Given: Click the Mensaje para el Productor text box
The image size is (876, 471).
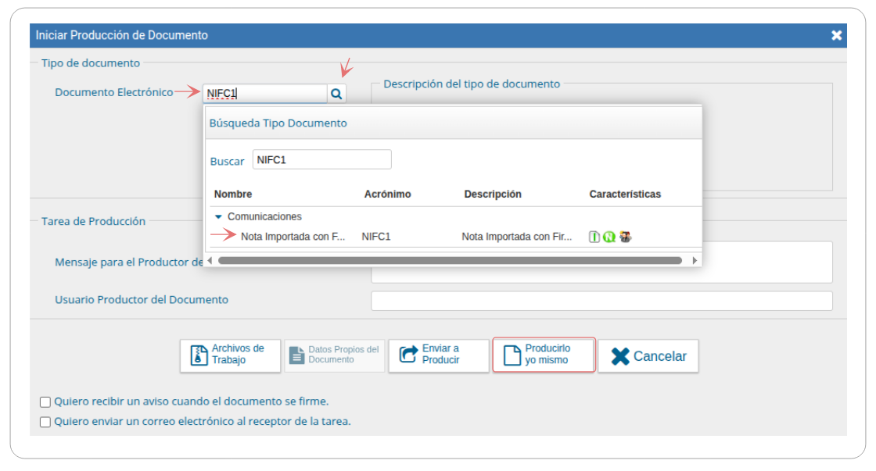Looking at the screenshot, I should 601,262.
